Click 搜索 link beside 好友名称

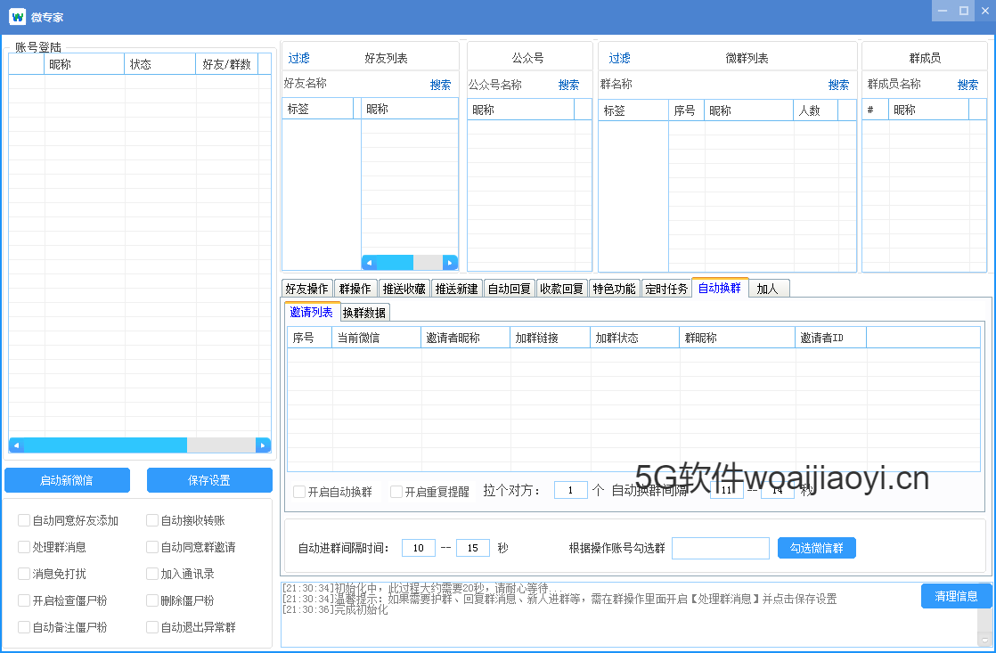[440, 85]
